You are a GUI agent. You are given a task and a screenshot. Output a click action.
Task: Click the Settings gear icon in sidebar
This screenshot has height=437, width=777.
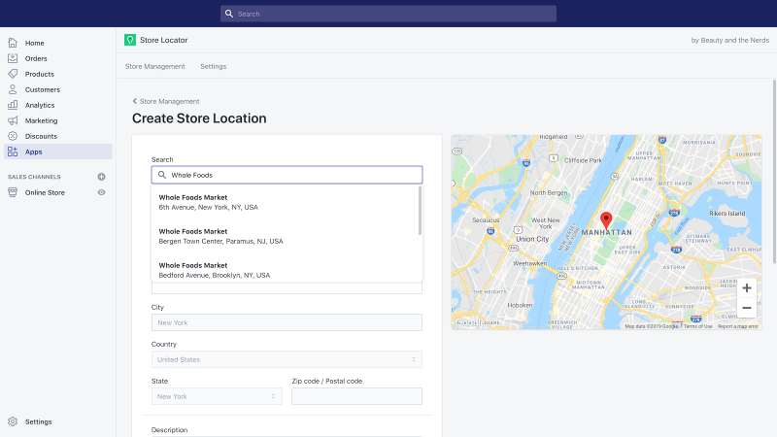(13, 421)
